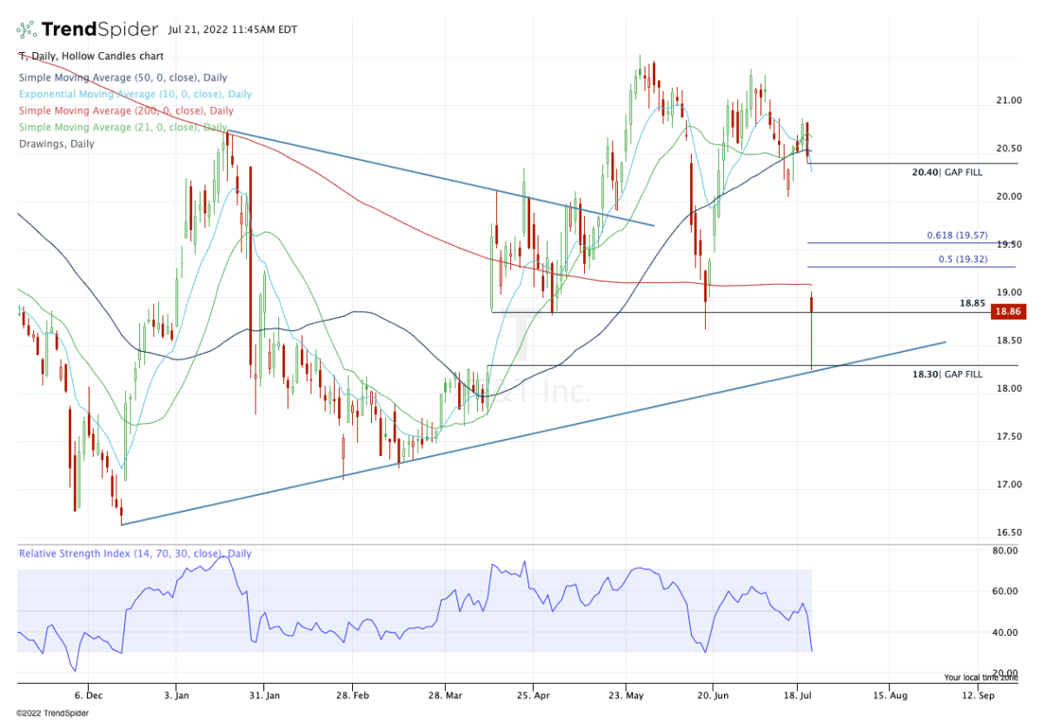Click the '25. Apr' date axis label
Viewport: 1043px width, 721px height.
[534, 696]
